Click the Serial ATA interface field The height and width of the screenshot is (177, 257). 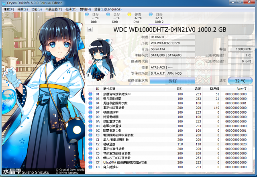click(x=172, y=49)
